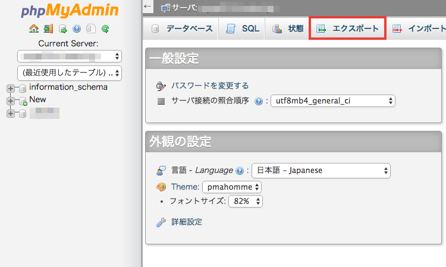Click the password change key icon
Image resolution: width=446 pixels, height=267 pixels.
[x=161, y=86]
